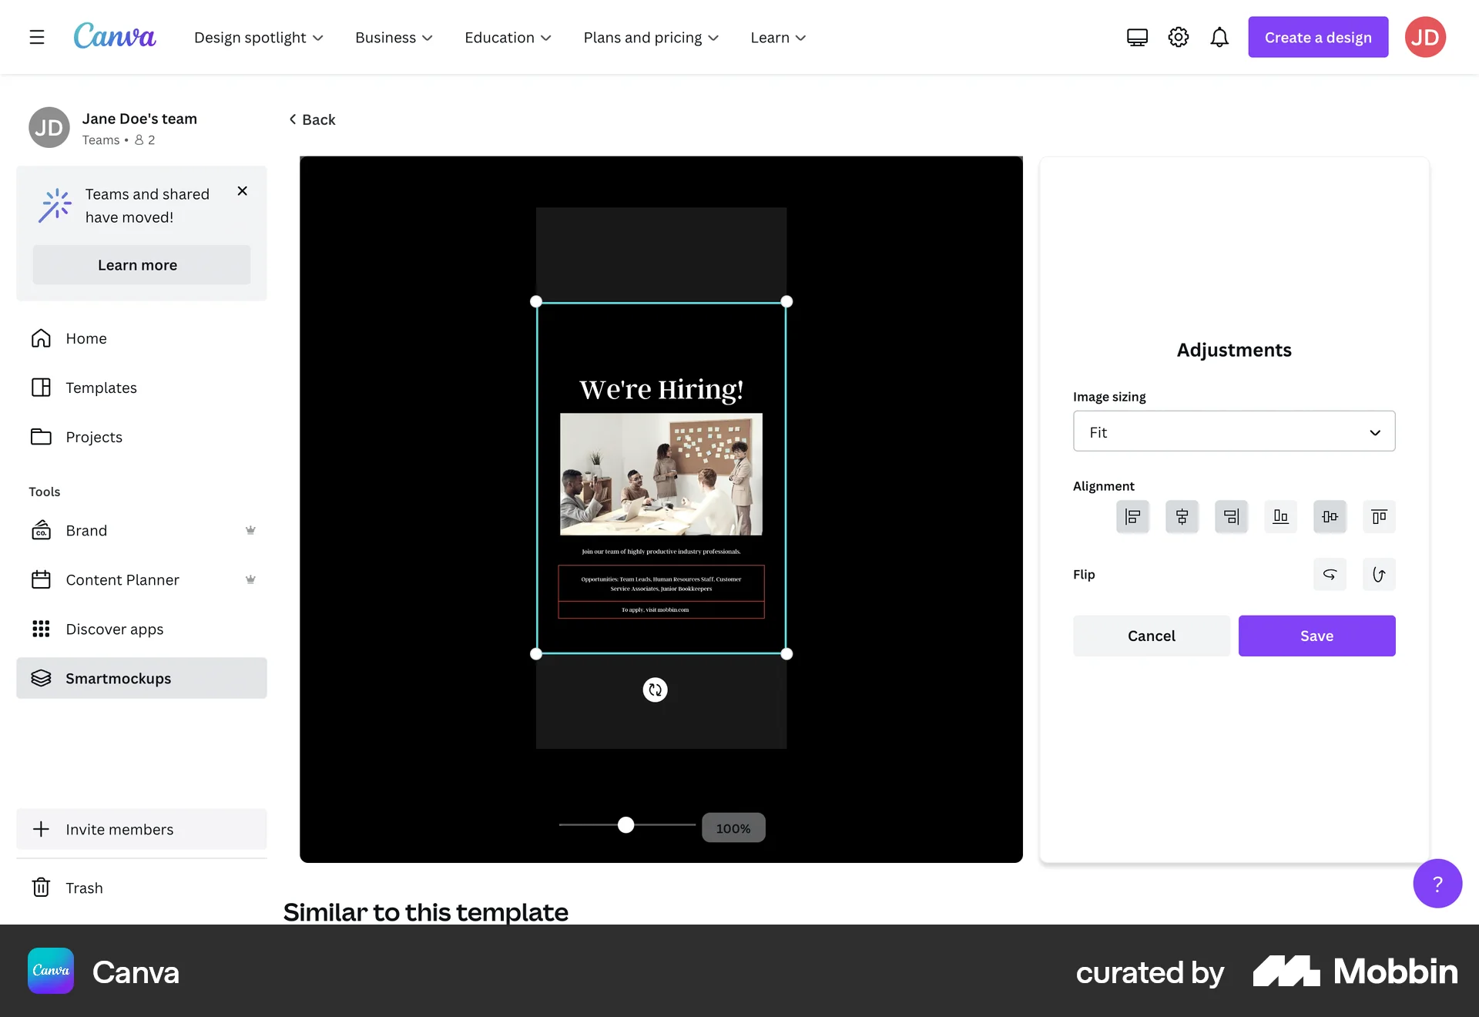Toggle the notifications bell
The image size is (1479, 1017).
(1219, 36)
